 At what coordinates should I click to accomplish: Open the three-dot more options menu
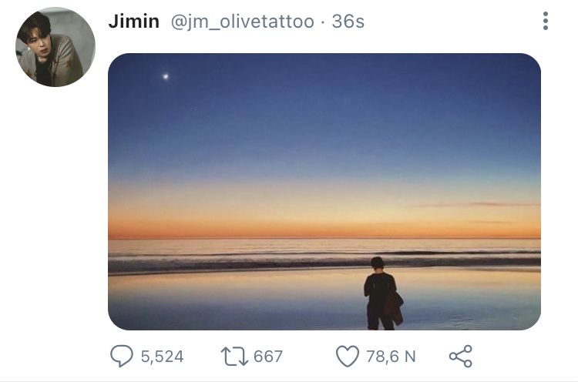pyautogui.click(x=546, y=22)
